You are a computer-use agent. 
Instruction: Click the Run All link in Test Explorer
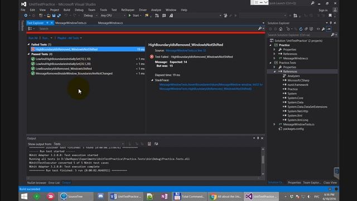coord(33,38)
